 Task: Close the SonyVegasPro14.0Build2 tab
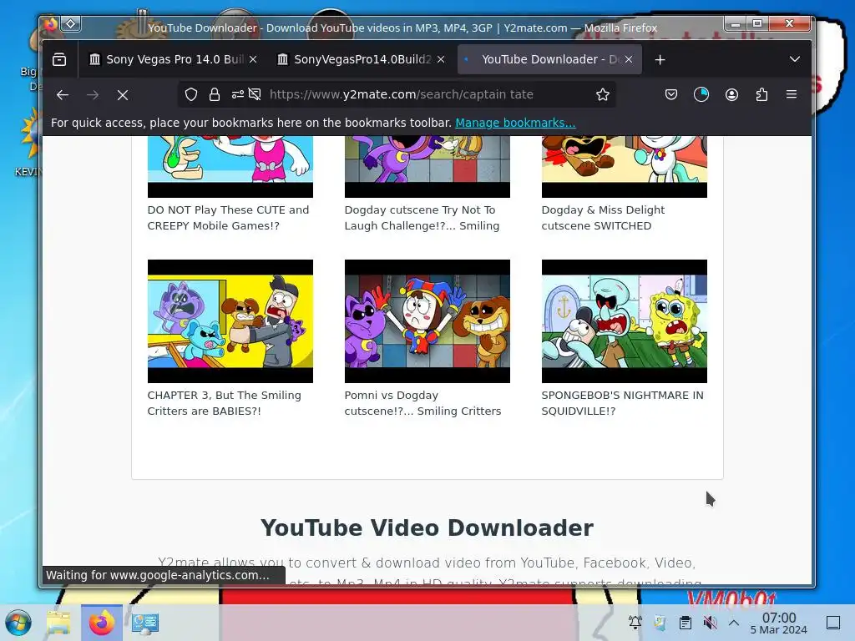[x=441, y=59]
